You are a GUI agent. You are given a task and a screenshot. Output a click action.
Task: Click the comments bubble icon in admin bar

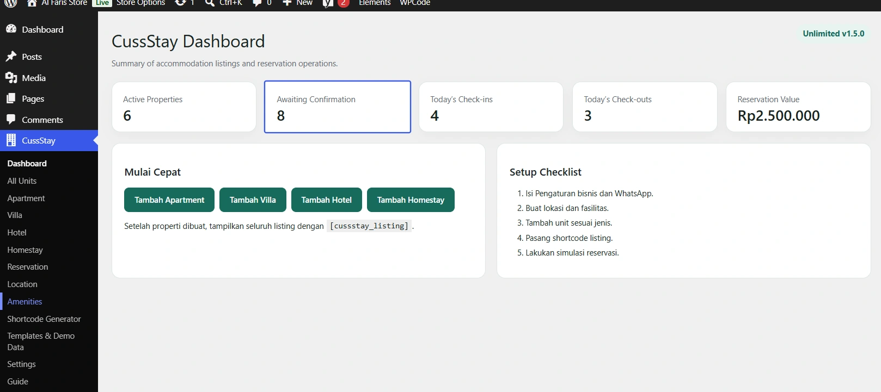tap(257, 3)
